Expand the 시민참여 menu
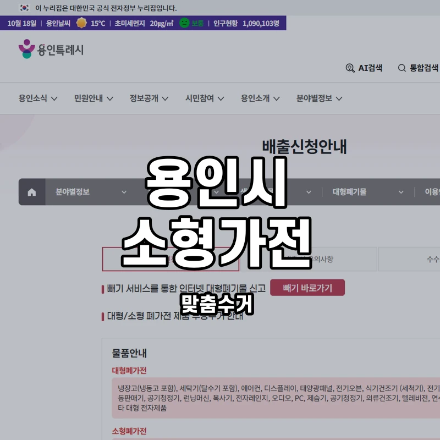The image size is (440, 440). (205, 98)
